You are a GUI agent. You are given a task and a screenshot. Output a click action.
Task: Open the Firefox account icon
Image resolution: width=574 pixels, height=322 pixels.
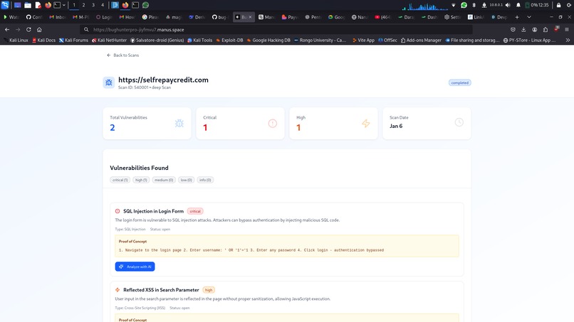[x=534, y=30]
